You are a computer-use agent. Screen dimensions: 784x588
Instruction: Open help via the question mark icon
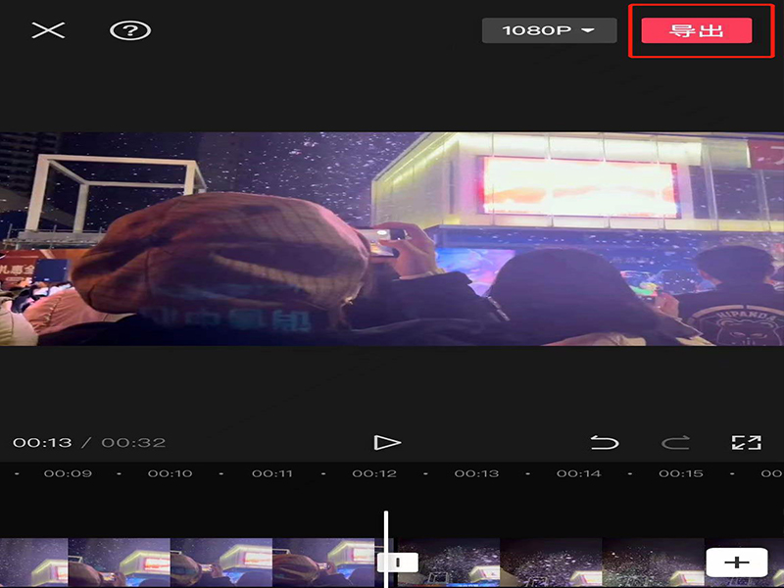[129, 30]
